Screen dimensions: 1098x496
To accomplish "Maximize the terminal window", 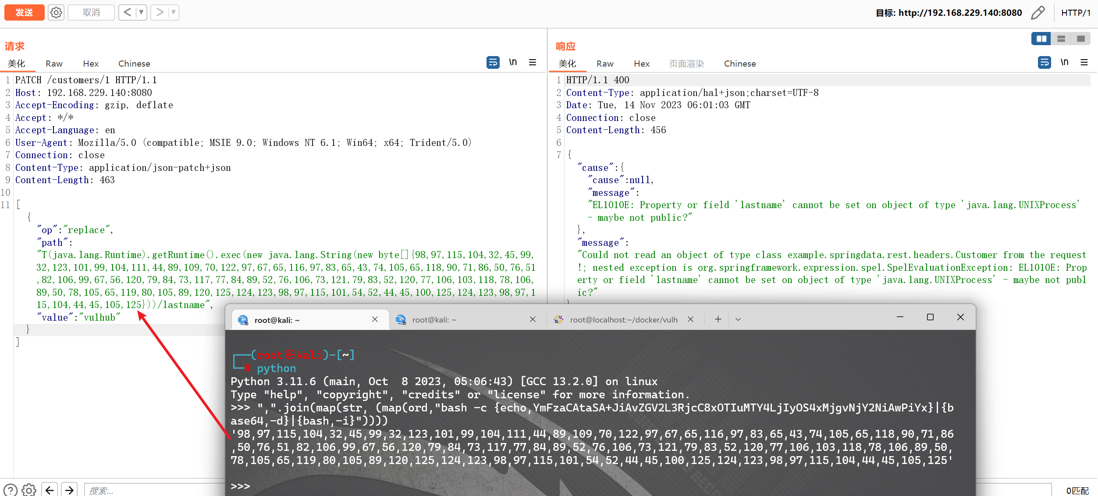I will click(930, 317).
